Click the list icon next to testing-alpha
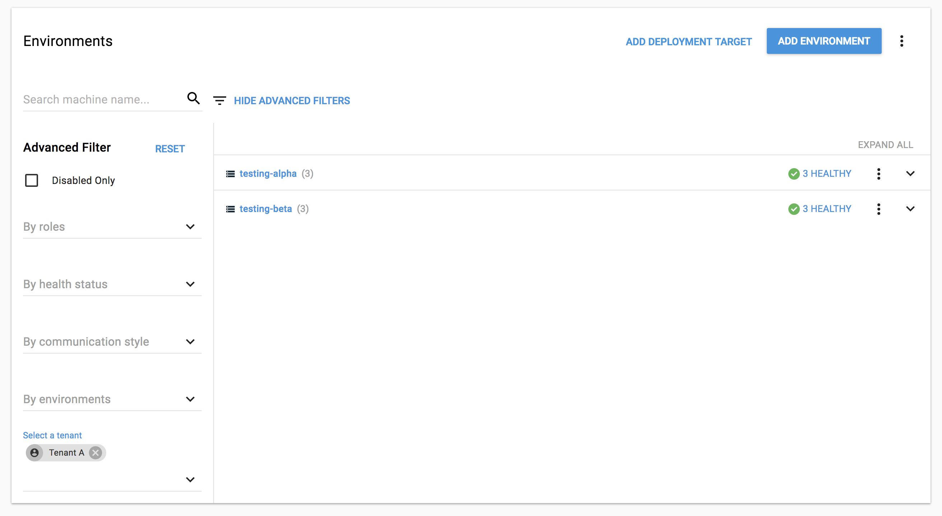This screenshot has width=942, height=516. coord(230,174)
